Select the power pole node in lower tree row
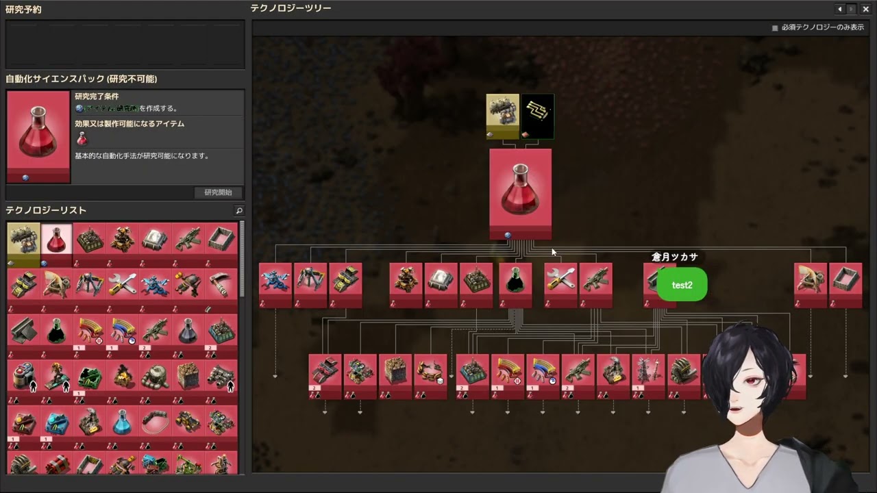The width and height of the screenshot is (877, 493). pyautogui.click(x=648, y=377)
